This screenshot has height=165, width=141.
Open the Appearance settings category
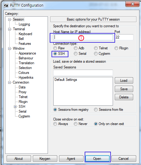click(27, 53)
